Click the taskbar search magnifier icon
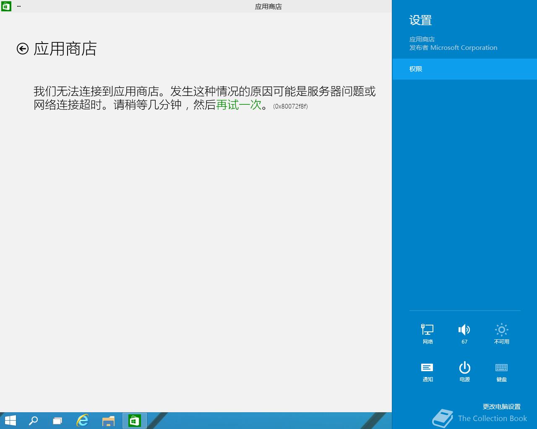Image resolution: width=537 pixels, height=429 pixels. tap(33, 421)
